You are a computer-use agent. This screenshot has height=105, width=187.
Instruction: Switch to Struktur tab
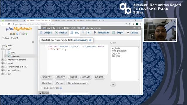tap(61, 33)
